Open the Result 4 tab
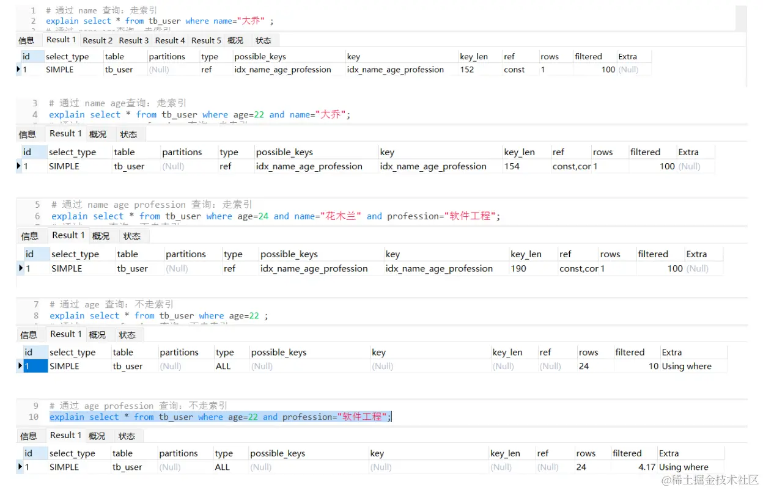The width and height of the screenshot is (763, 490). [x=170, y=40]
